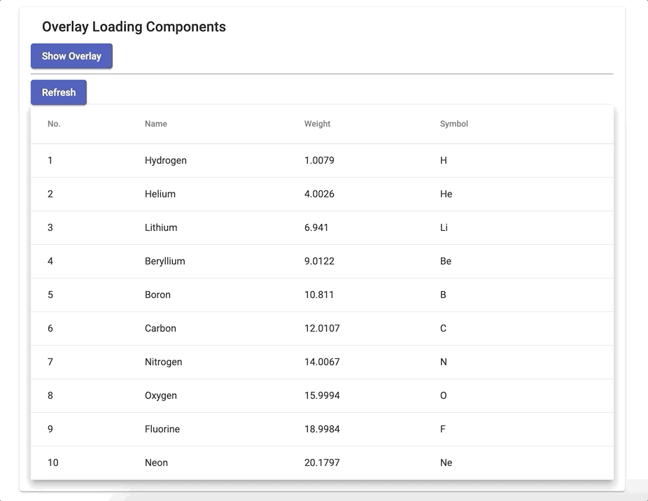Sort table by the Name column header
The height and width of the screenshot is (501, 648).
(155, 124)
